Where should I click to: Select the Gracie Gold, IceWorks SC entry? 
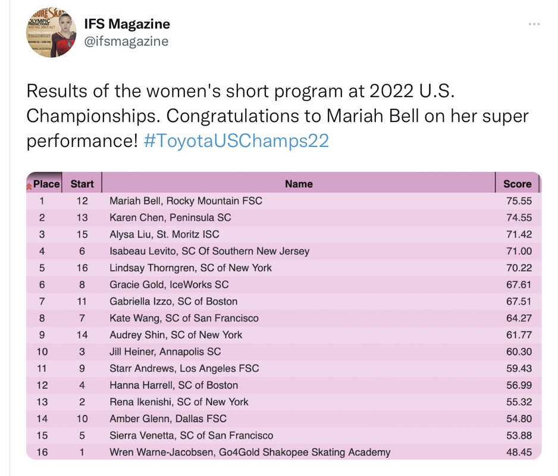(169, 284)
